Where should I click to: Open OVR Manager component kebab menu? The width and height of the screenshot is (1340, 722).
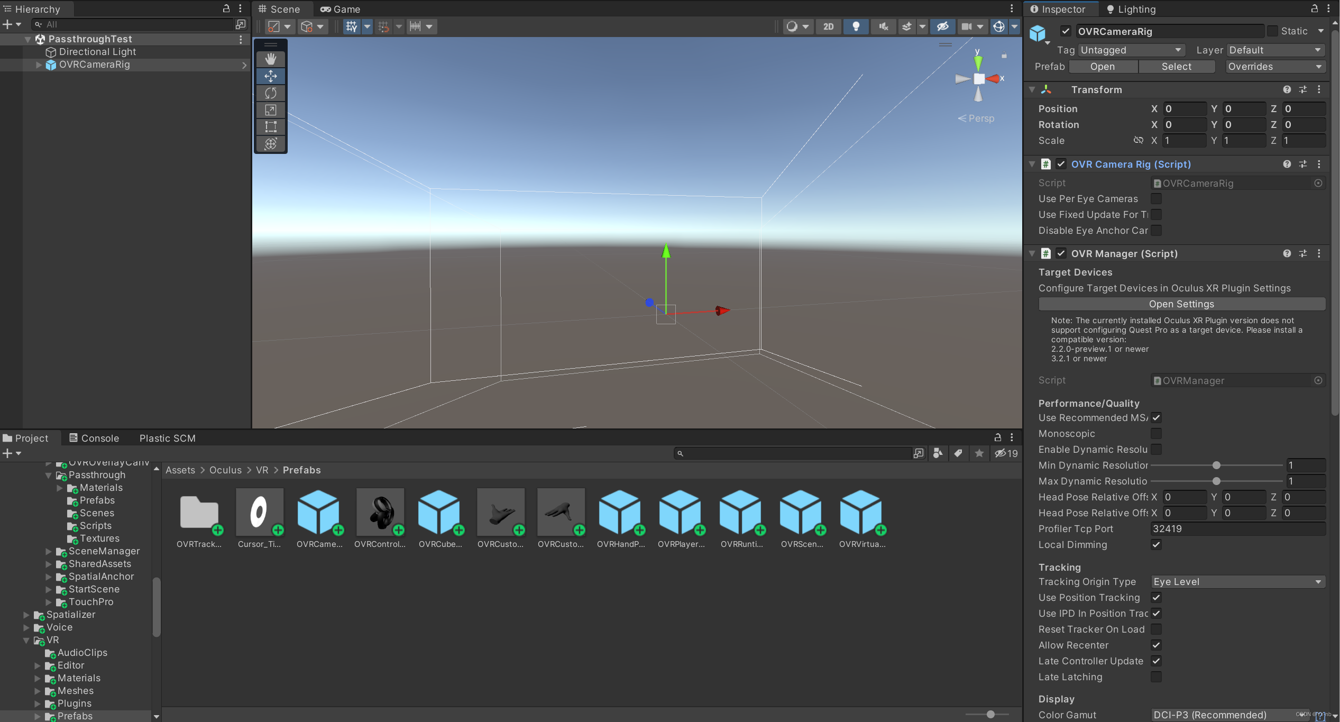point(1319,254)
